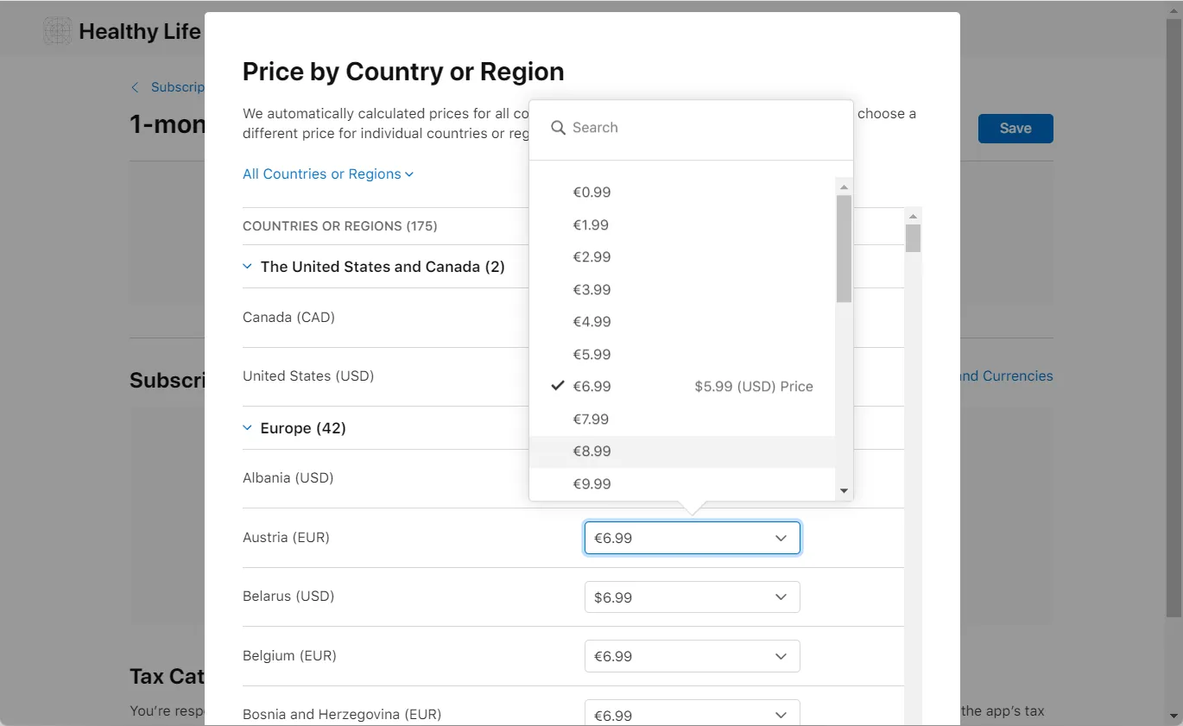
Task: Open the All Countries or Regions dropdown
Action: click(328, 174)
